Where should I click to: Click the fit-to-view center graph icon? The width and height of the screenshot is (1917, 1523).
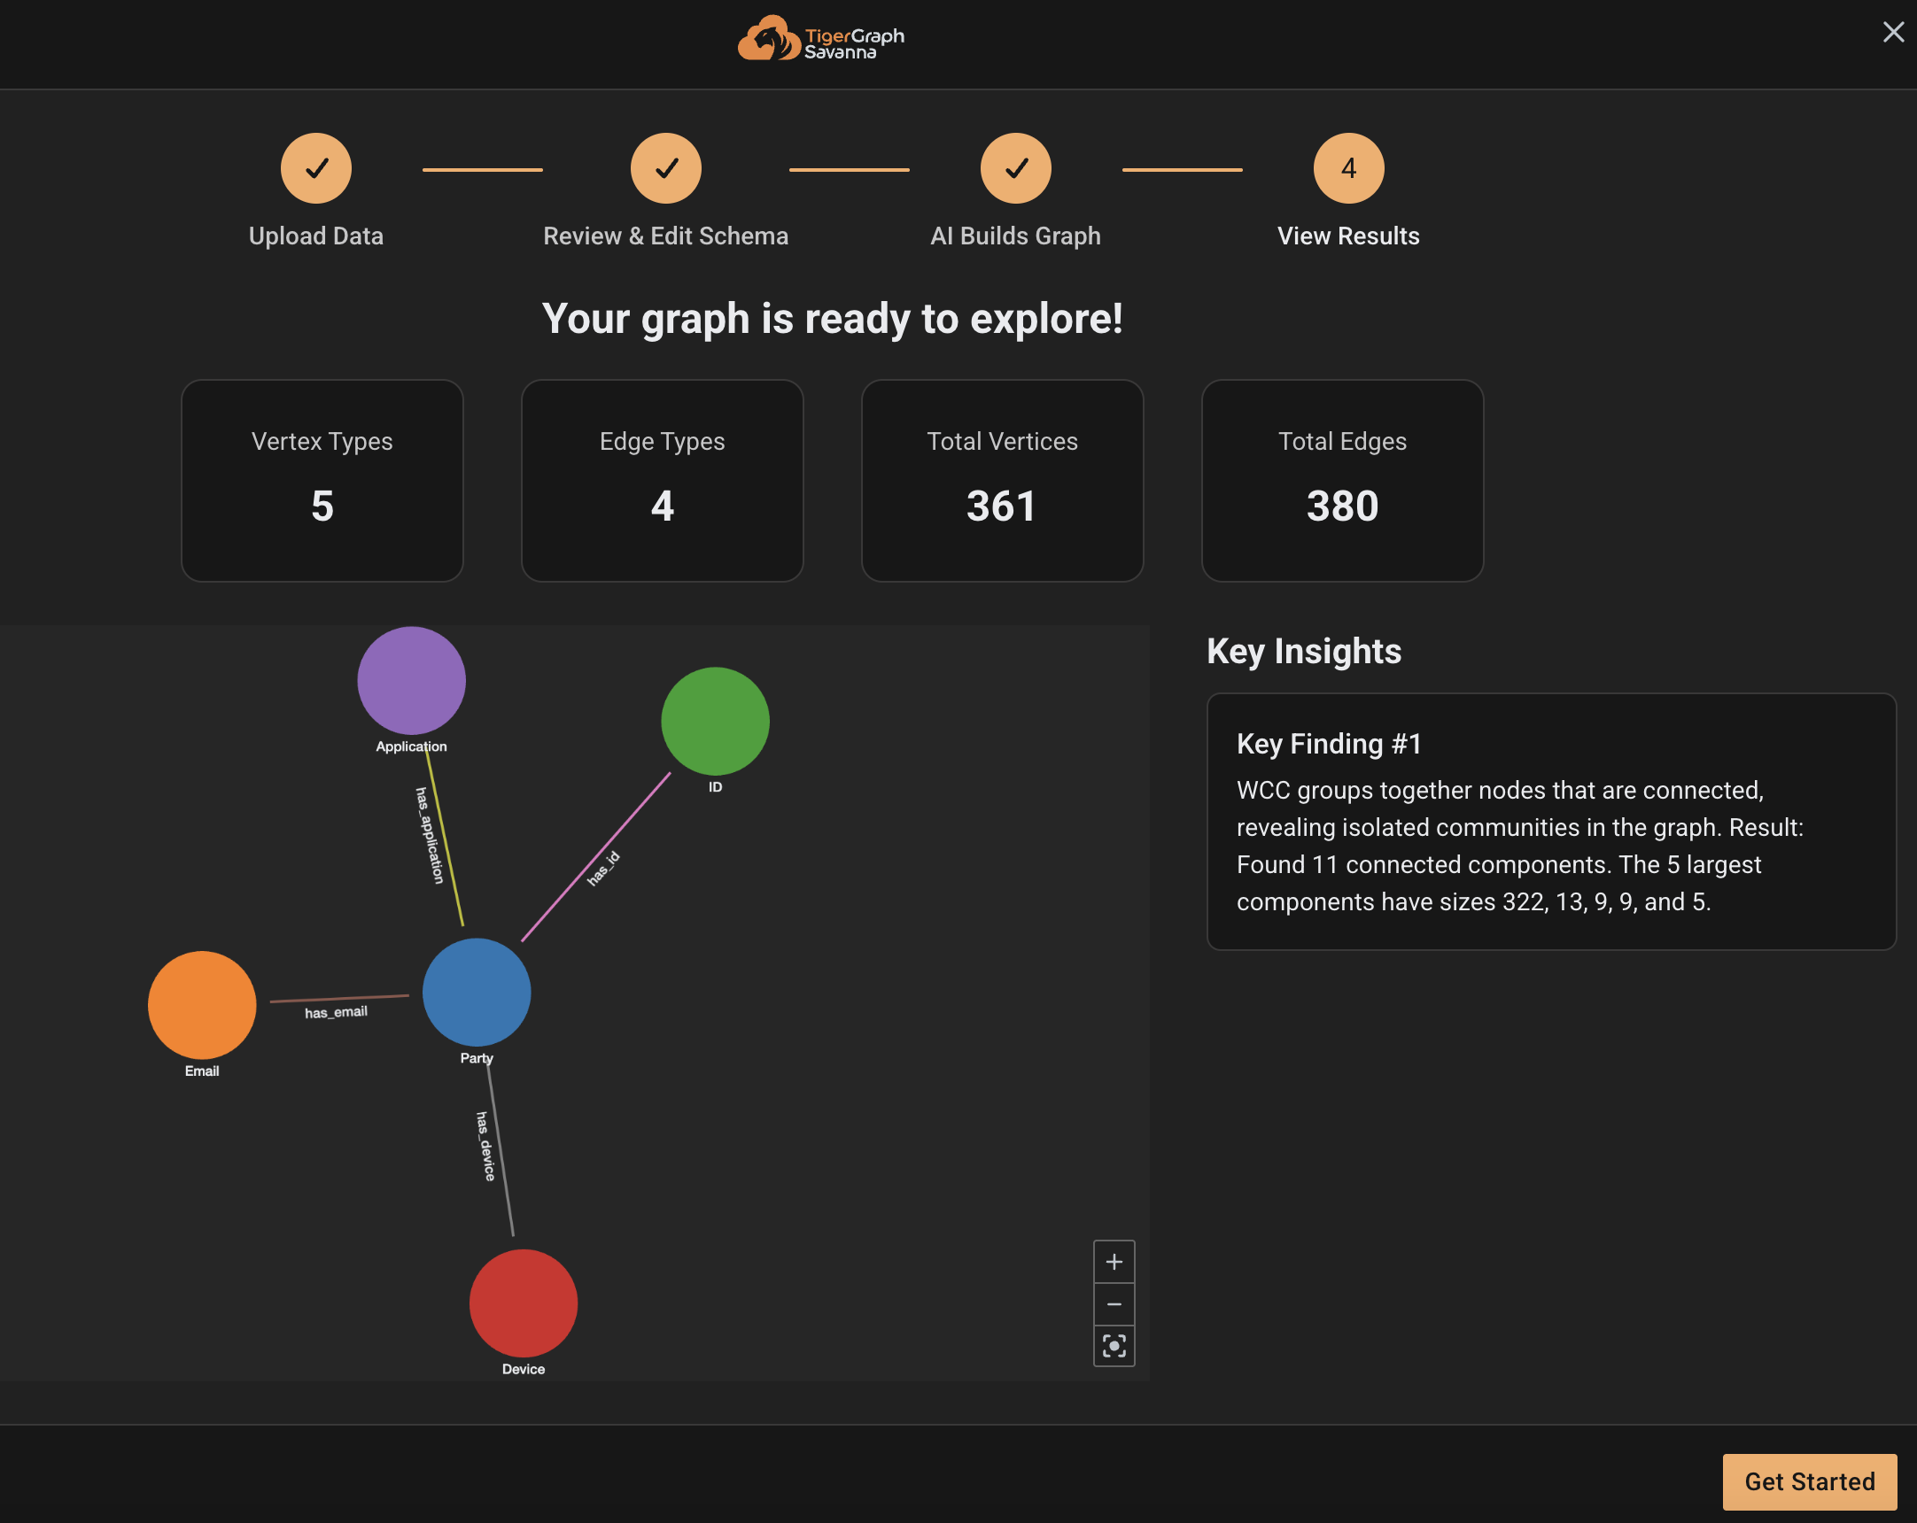pyautogui.click(x=1114, y=1346)
